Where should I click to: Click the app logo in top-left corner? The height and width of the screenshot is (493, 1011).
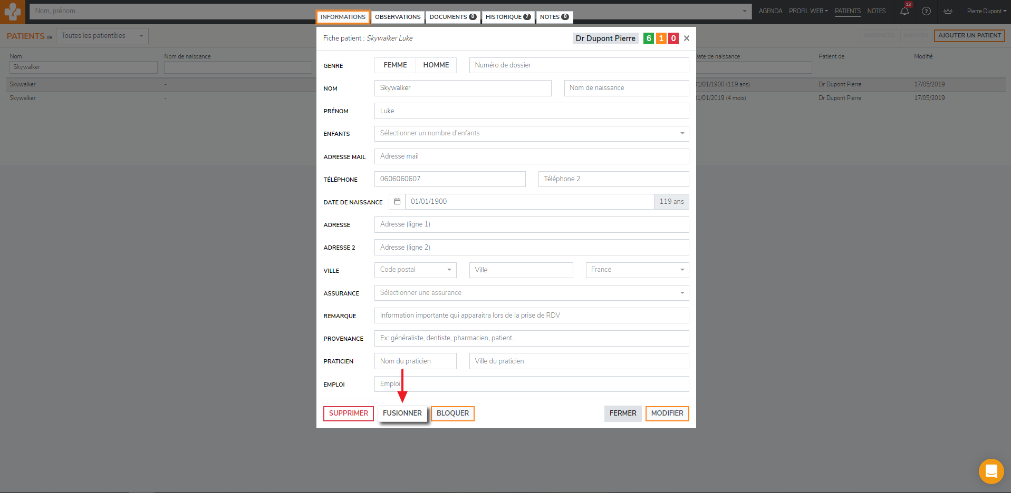point(12,12)
